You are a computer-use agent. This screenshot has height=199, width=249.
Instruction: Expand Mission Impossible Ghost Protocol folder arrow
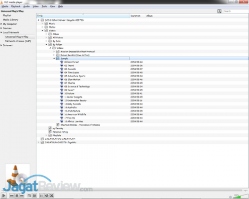54,52
